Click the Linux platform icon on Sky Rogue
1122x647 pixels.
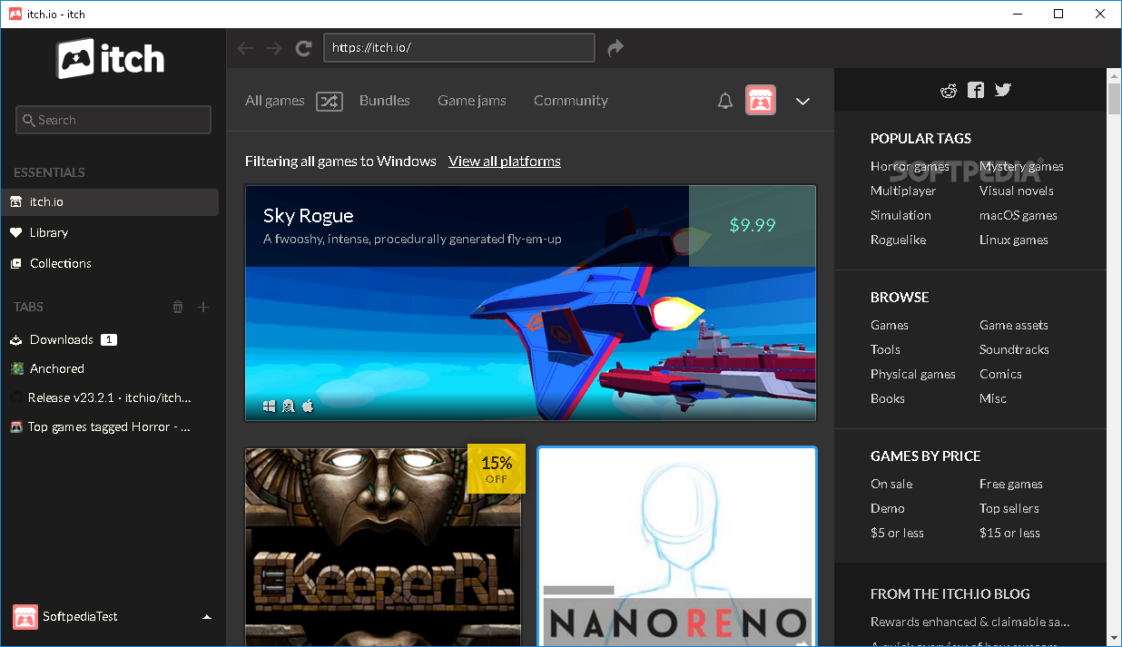tap(289, 407)
